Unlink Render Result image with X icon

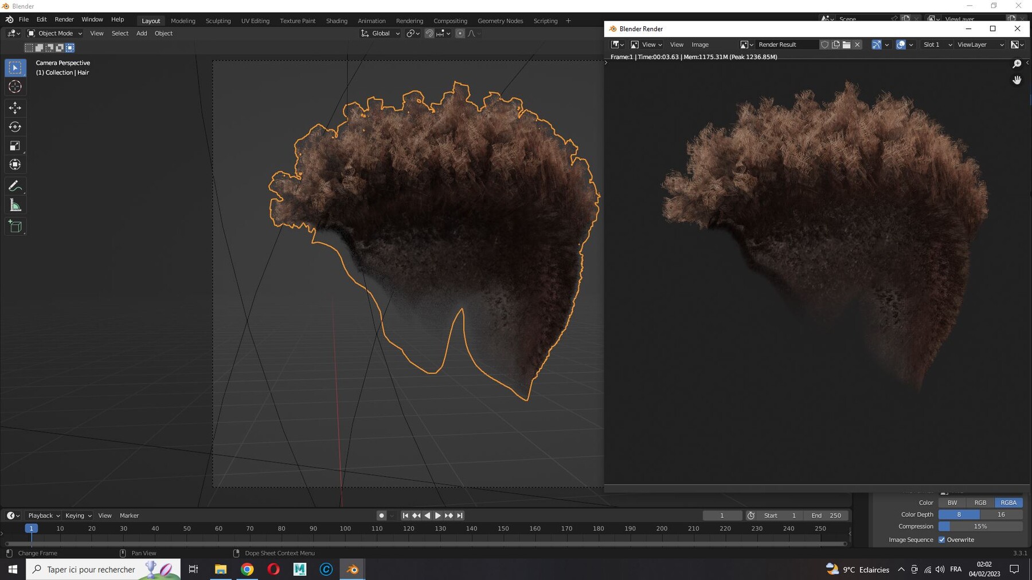(857, 45)
